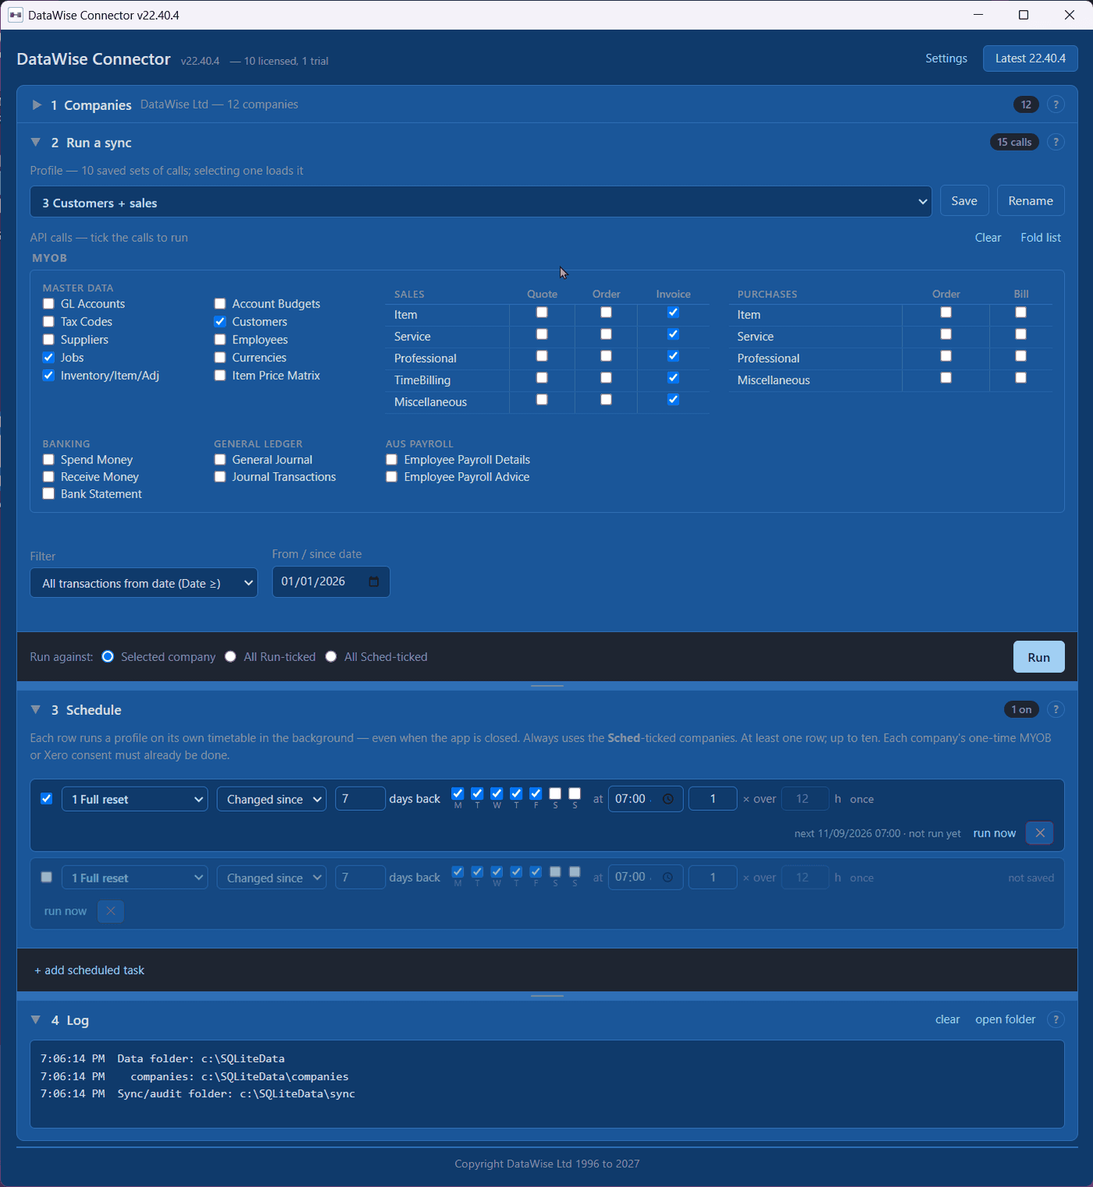This screenshot has height=1187, width=1093.
Task: Open help for the Log section
Action: (1056, 1019)
